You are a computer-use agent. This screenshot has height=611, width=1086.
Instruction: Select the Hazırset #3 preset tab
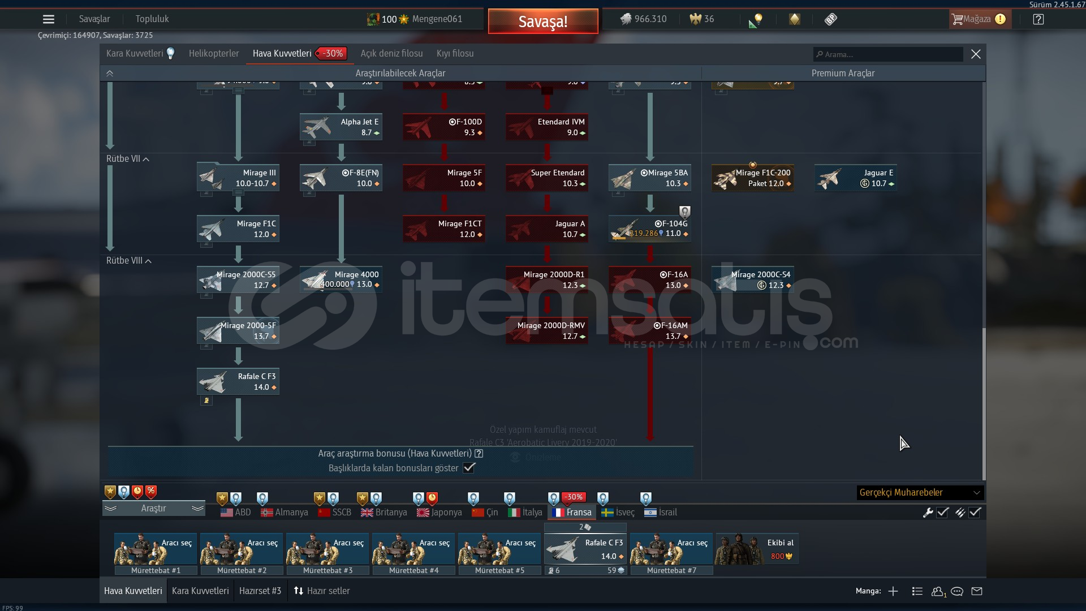tap(260, 591)
